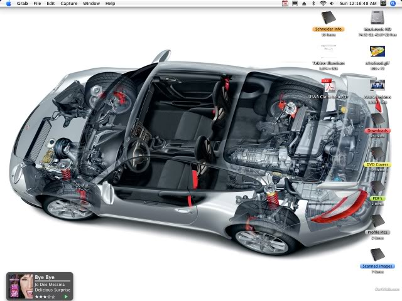
Task: Select the DVD Covers folder icon
Action: coord(378,153)
